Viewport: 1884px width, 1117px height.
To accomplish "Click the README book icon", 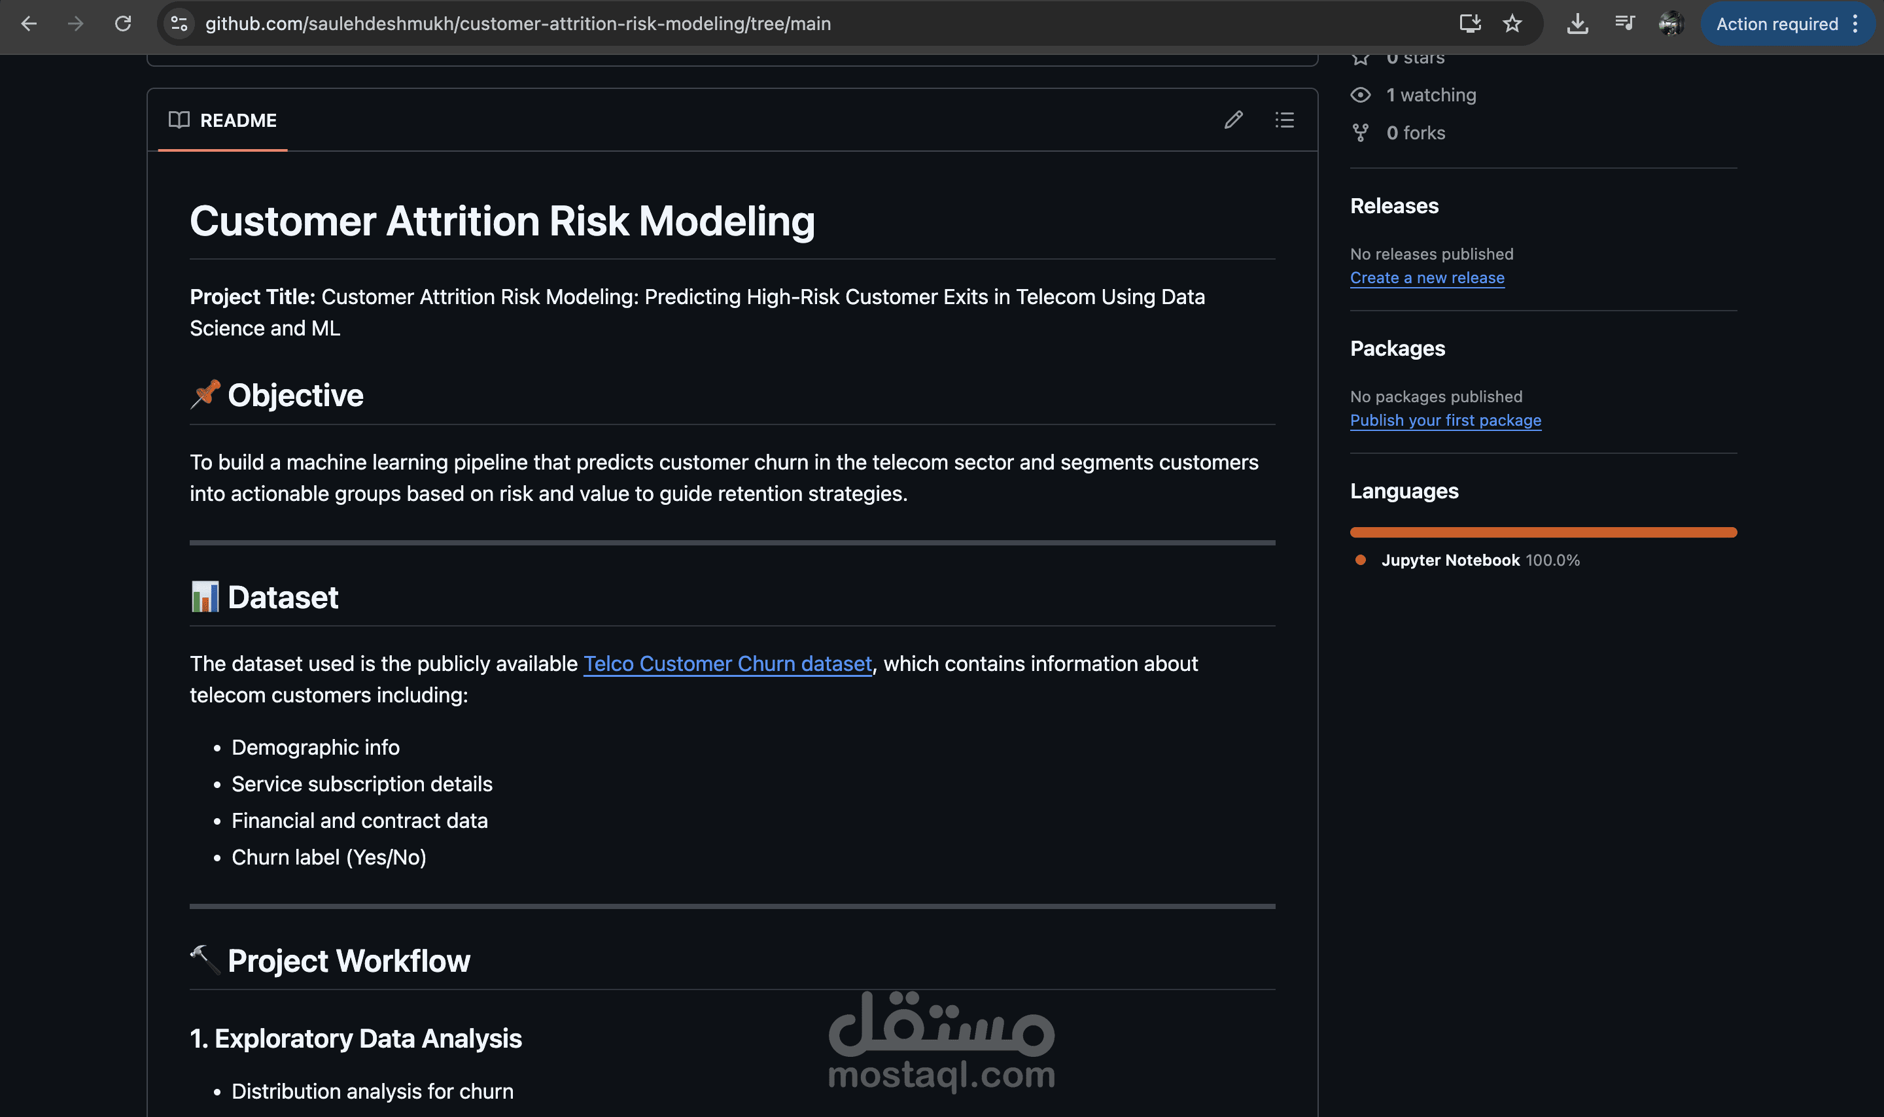I will point(181,120).
